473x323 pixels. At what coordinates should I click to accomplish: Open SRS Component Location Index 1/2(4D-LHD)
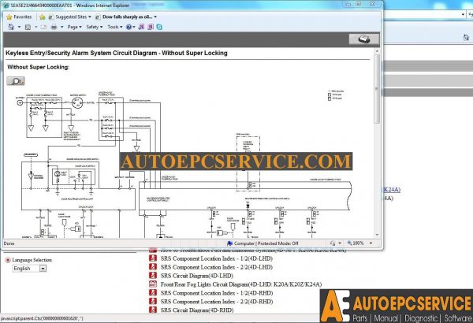coord(217,258)
